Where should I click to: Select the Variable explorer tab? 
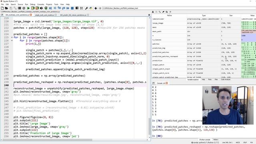(193, 80)
